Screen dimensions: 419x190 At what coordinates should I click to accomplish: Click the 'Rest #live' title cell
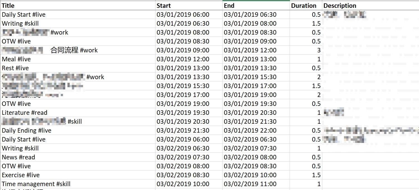click(x=78, y=68)
